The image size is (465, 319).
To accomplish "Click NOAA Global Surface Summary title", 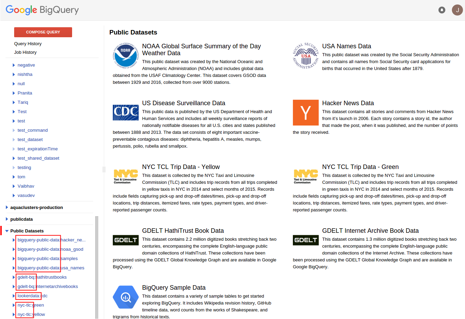I will pyautogui.click(x=201, y=50).
